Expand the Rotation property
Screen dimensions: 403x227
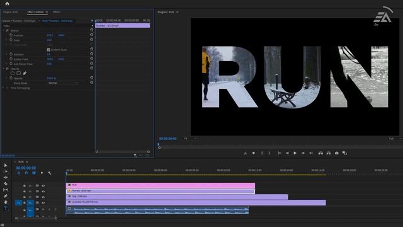(6, 54)
